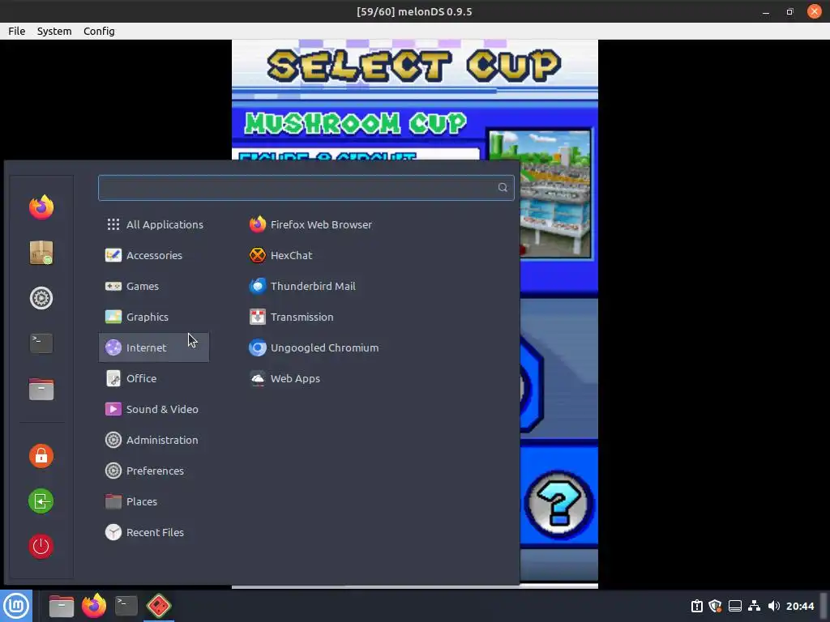Viewport: 830px width, 622px height.
Task: Click the clipboard notification tray icon
Action: click(696, 606)
